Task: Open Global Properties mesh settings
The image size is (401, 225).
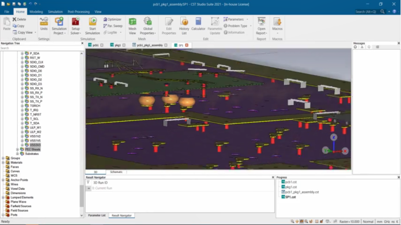Action: coord(148,26)
